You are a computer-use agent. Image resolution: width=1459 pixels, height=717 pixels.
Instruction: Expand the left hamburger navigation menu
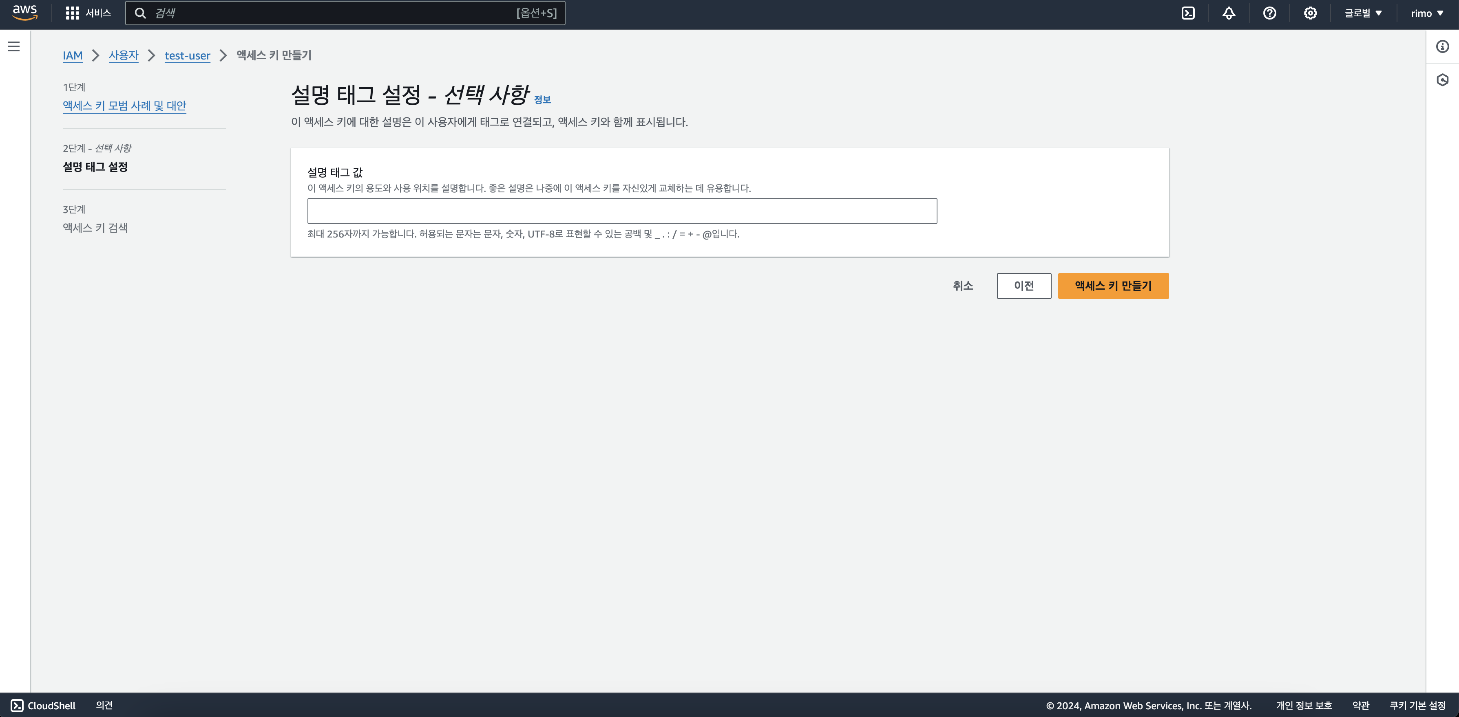[x=14, y=46]
